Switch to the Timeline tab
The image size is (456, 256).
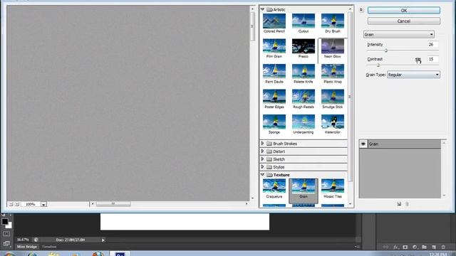click(x=49, y=247)
